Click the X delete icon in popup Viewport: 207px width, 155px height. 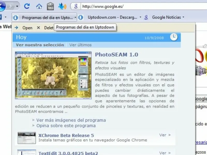click(38, 28)
